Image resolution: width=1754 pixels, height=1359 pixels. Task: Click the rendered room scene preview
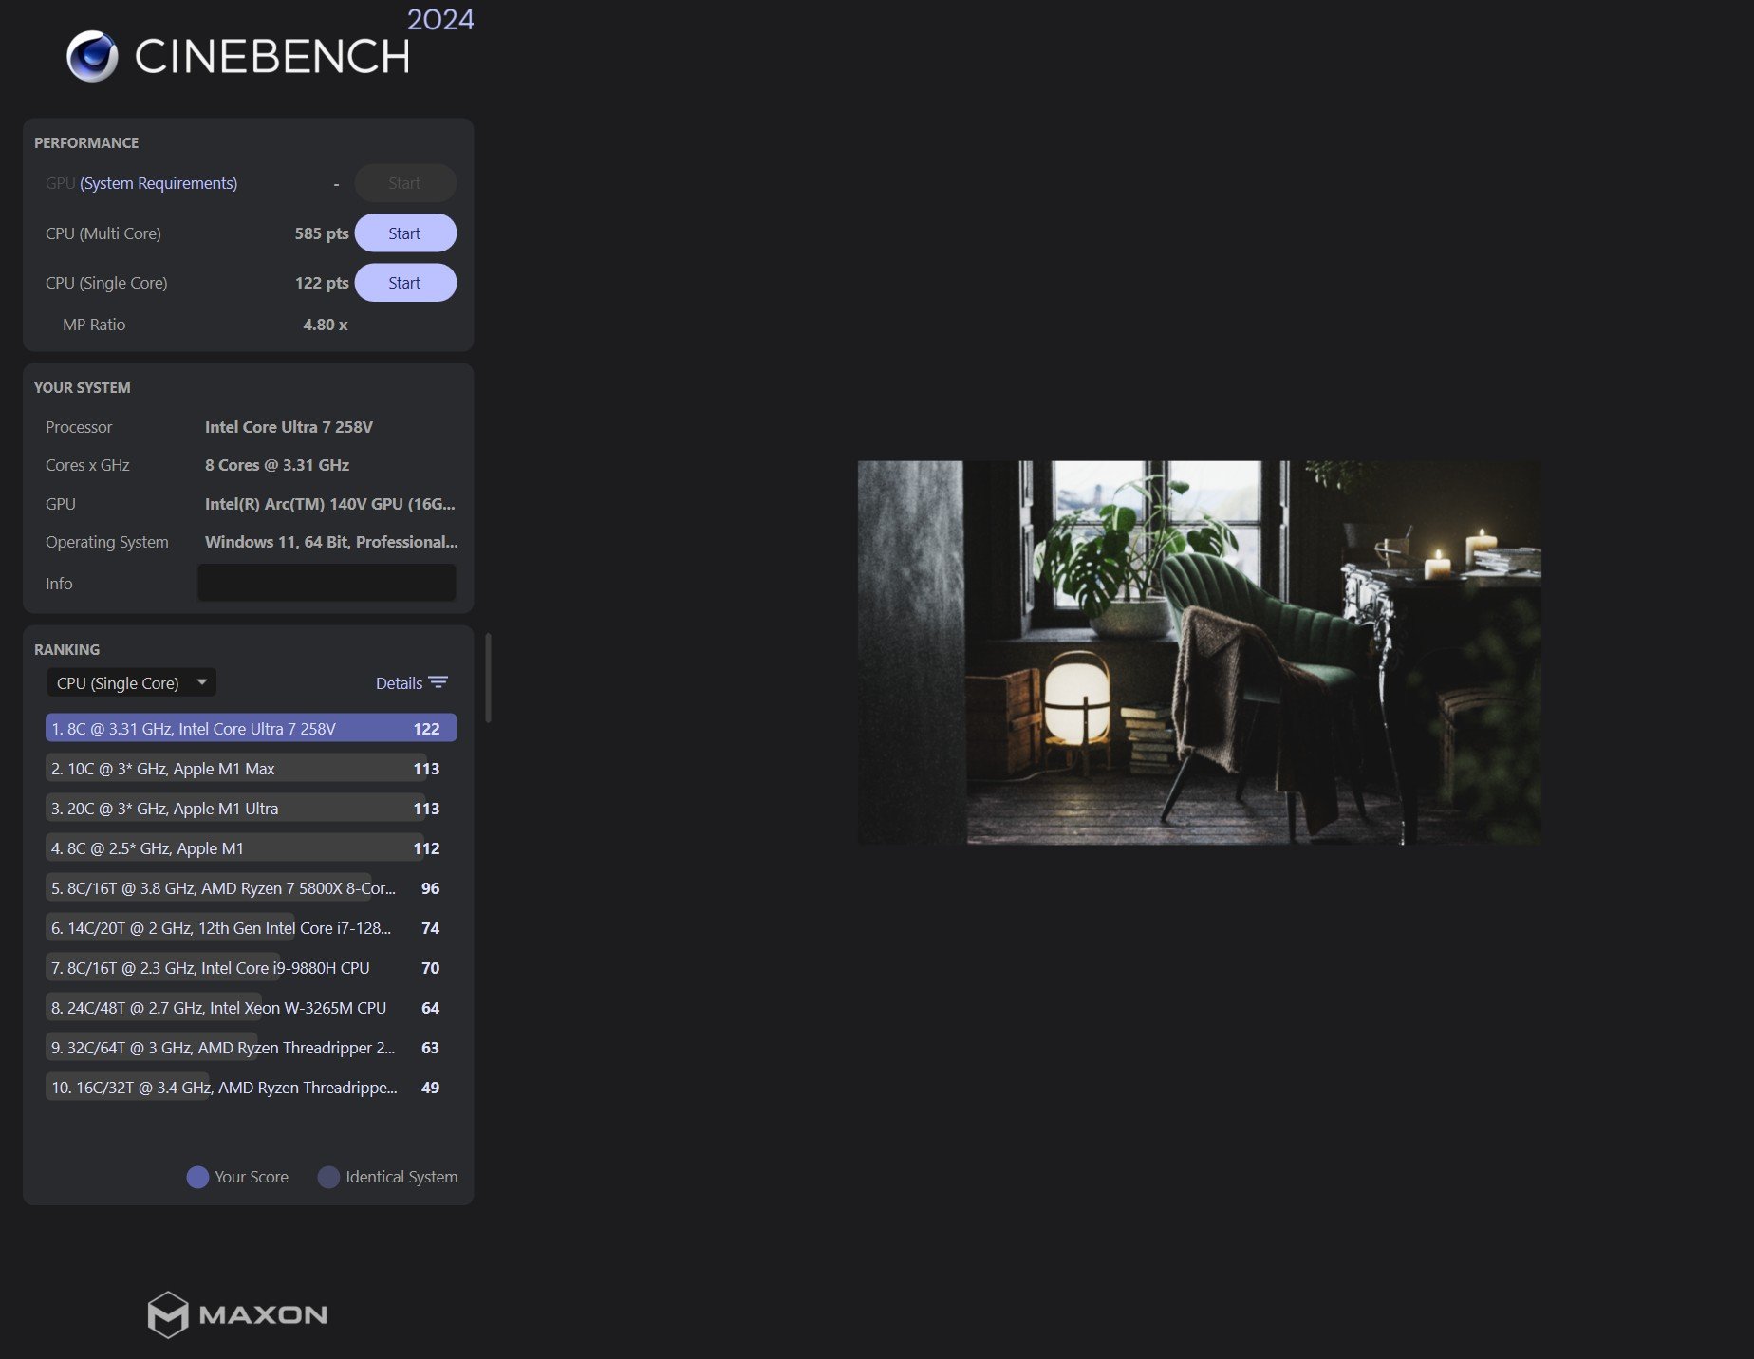[x=1199, y=653]
